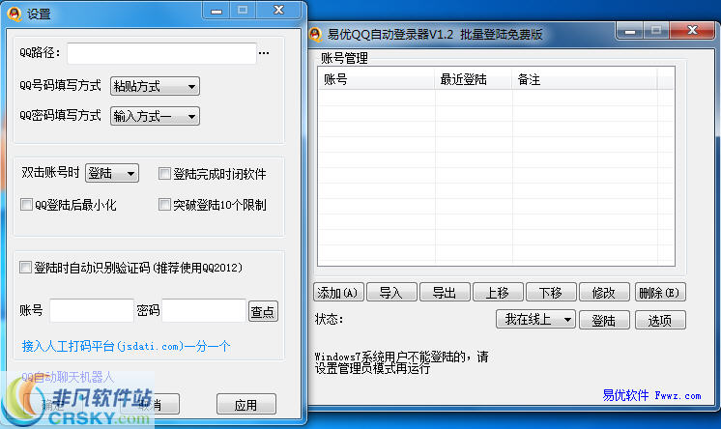Click the 导入 button

[x=391, y=293]
